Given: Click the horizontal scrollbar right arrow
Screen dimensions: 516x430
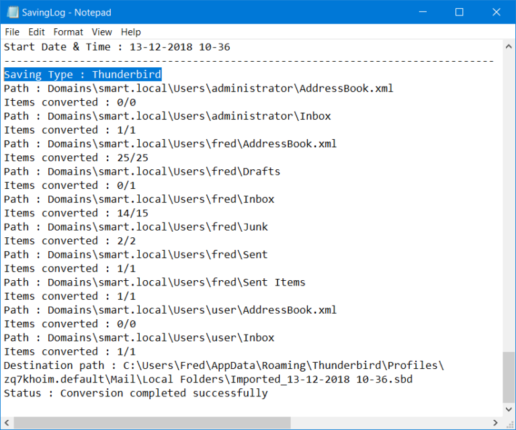Looking at the screenshot, I should 496,423.
